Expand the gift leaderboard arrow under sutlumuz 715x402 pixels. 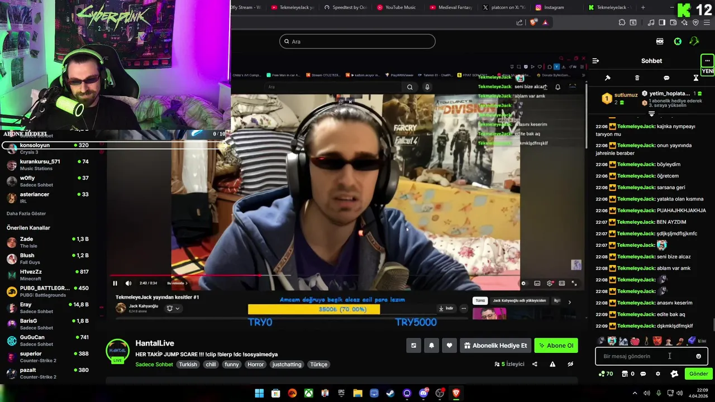point(651,113)
